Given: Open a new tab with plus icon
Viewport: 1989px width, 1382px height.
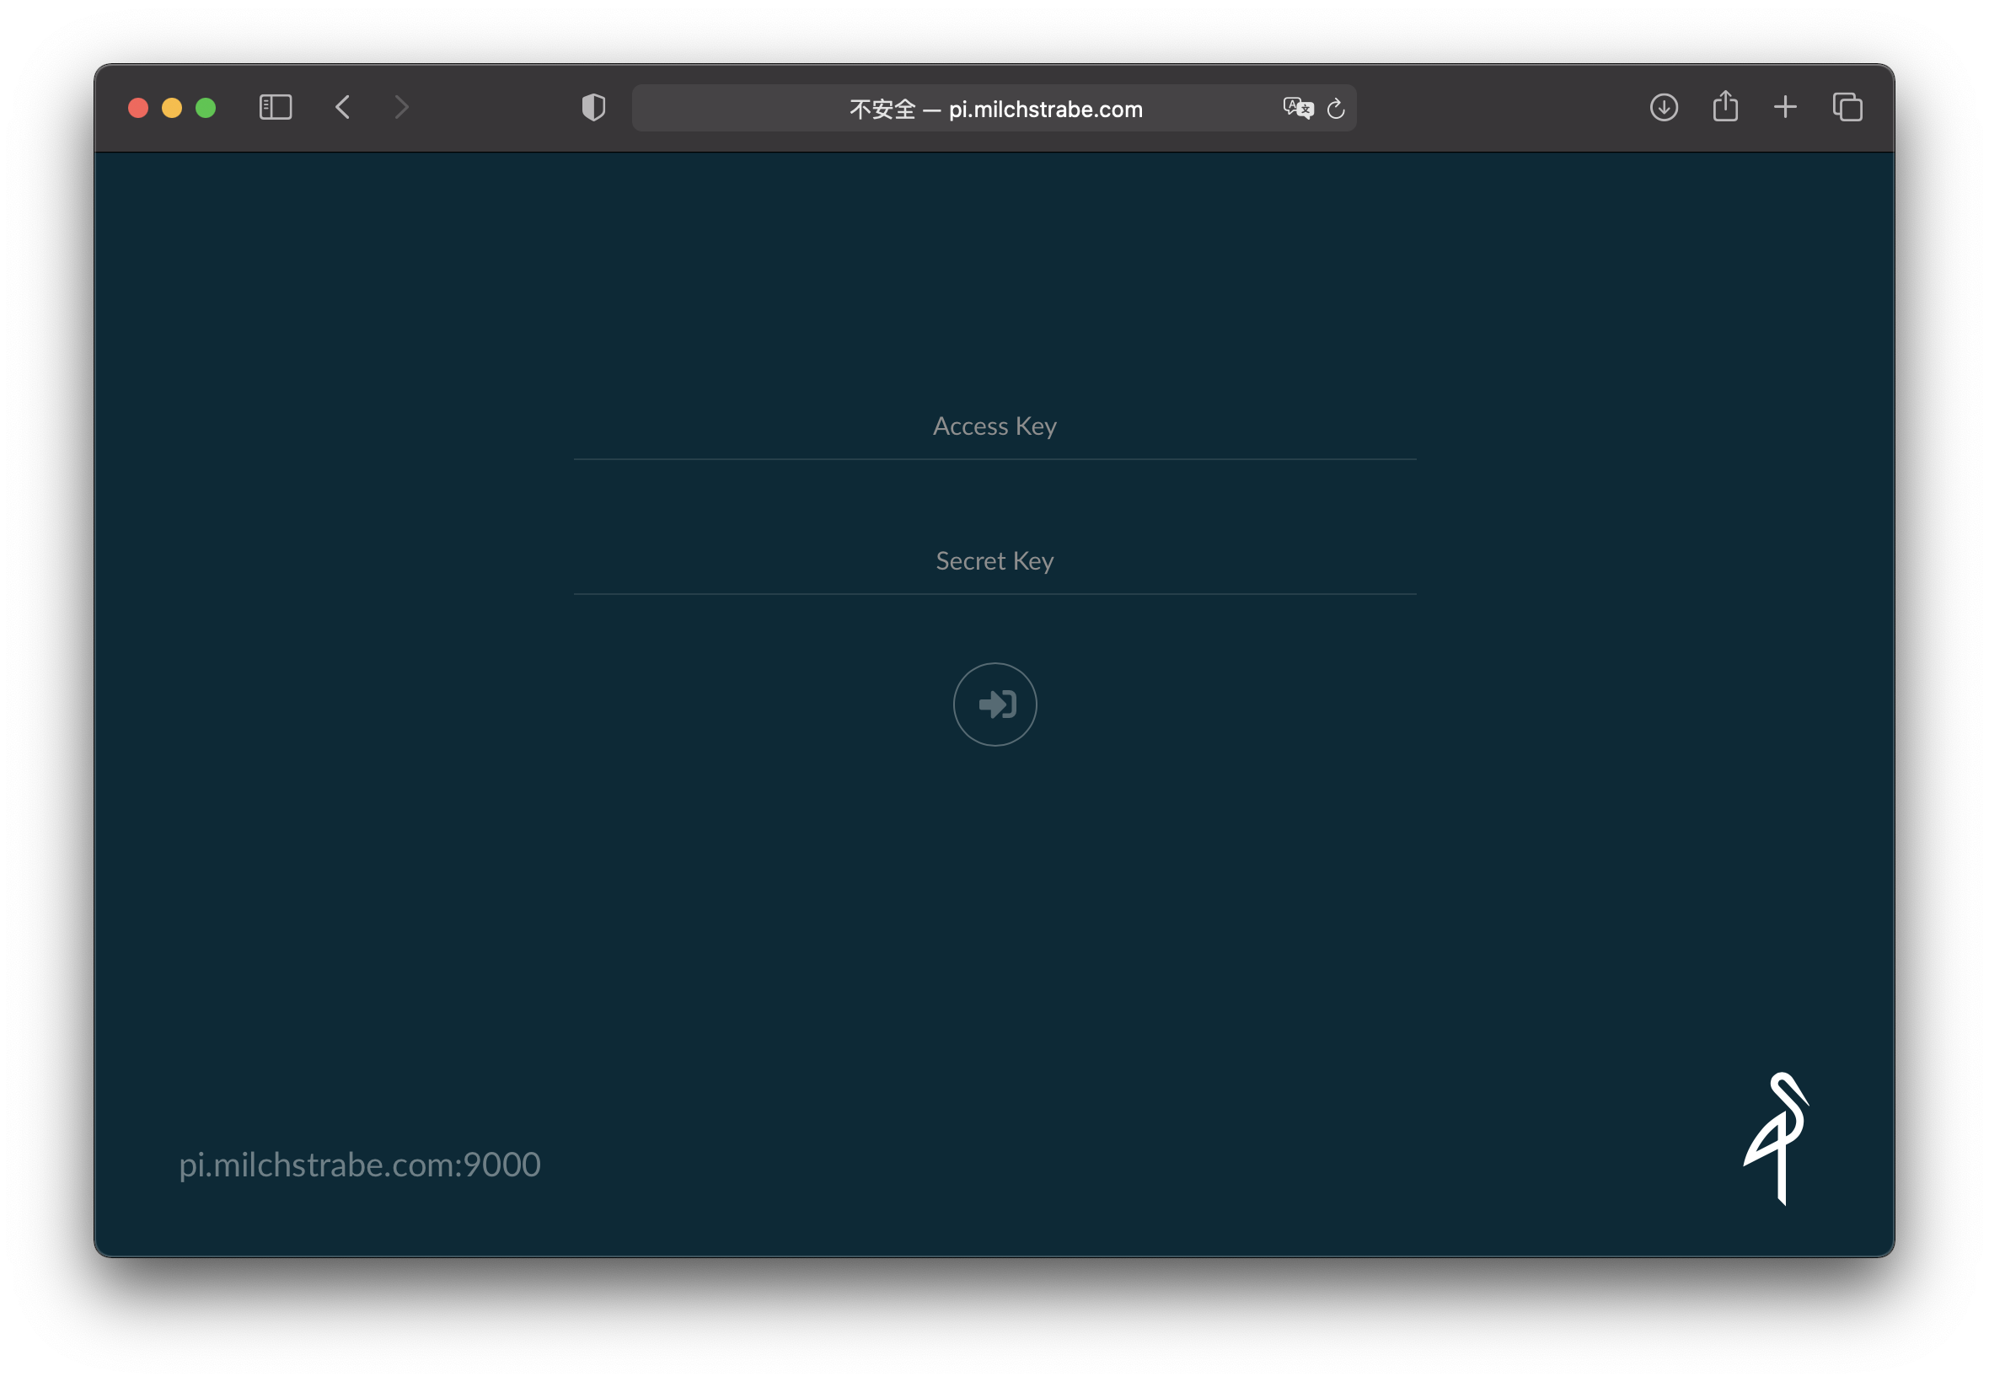Looking at the screenshot, I should point(1785,107).
